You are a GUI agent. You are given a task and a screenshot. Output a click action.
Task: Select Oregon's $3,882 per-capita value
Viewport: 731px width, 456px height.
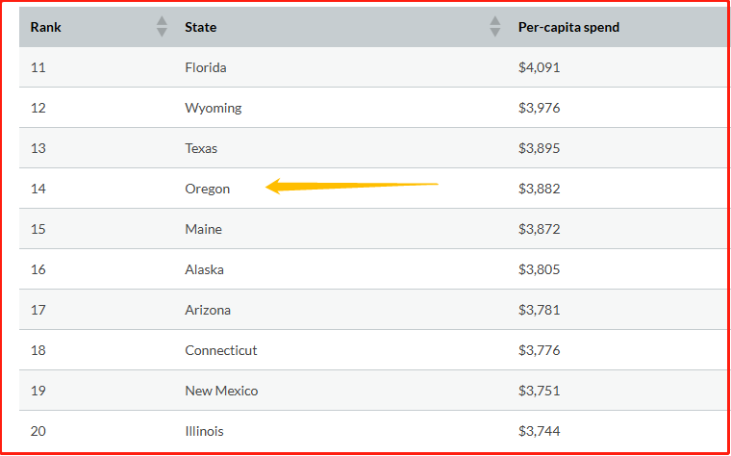point(539,189)
